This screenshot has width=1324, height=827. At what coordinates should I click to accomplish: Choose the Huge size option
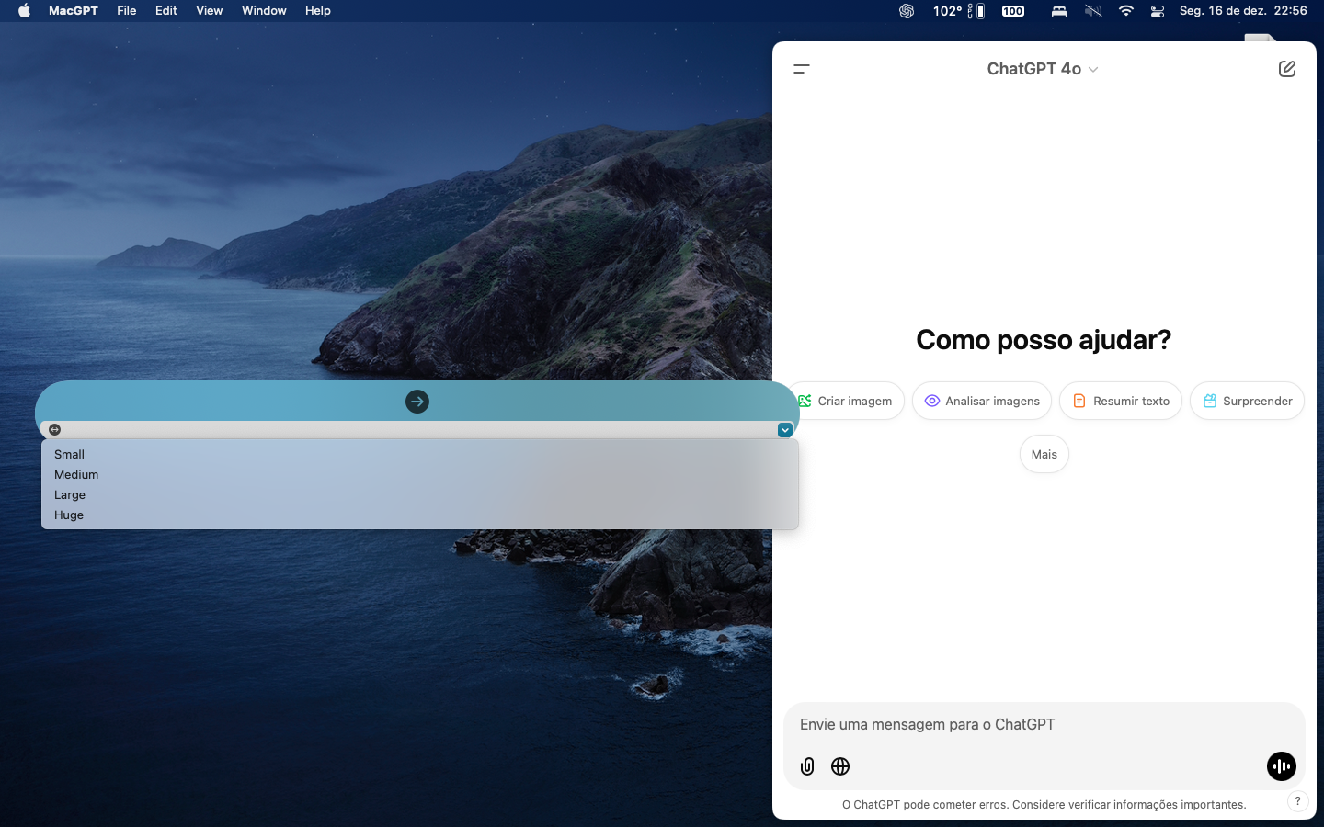(x=419, y=515)
